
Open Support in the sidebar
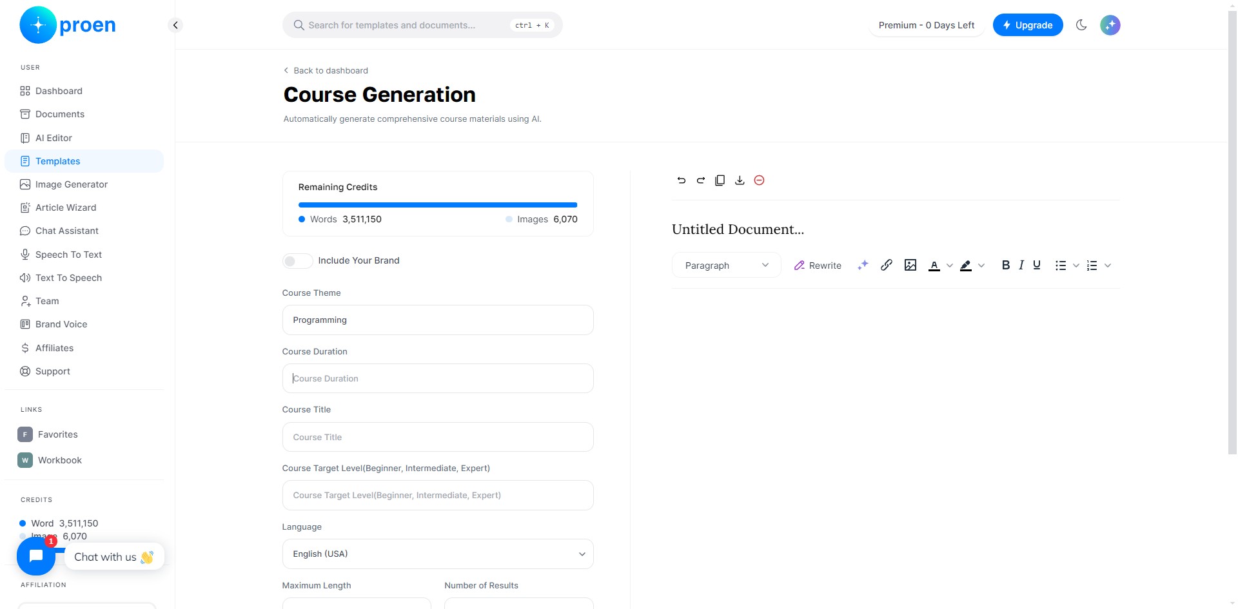coord(84,371)
